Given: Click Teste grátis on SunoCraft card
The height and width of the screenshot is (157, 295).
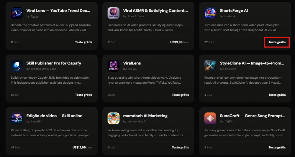Looking at the screenshot, I should [277, 147].
